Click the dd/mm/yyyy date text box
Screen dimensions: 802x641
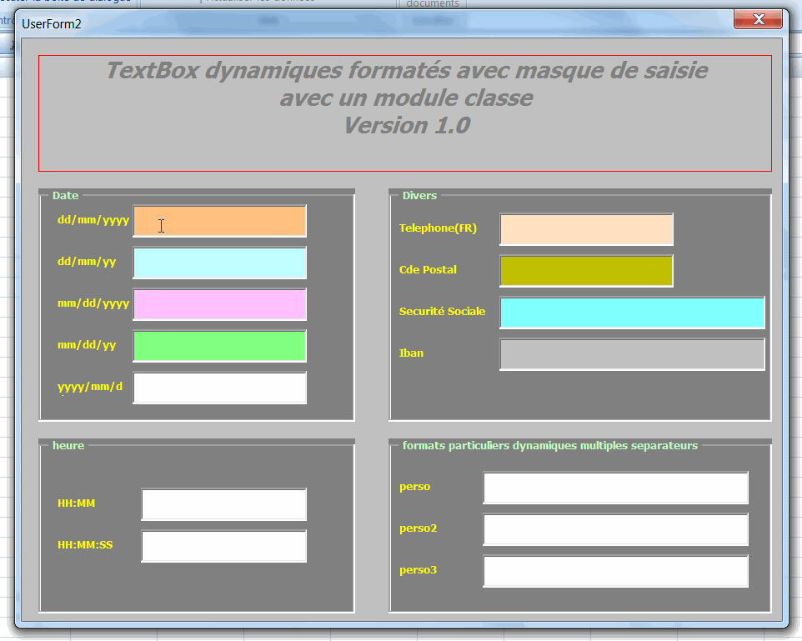point(219,221)
